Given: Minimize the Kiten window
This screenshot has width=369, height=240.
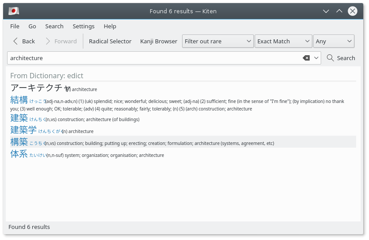Looking at the screenshot, I should [326, 11].
